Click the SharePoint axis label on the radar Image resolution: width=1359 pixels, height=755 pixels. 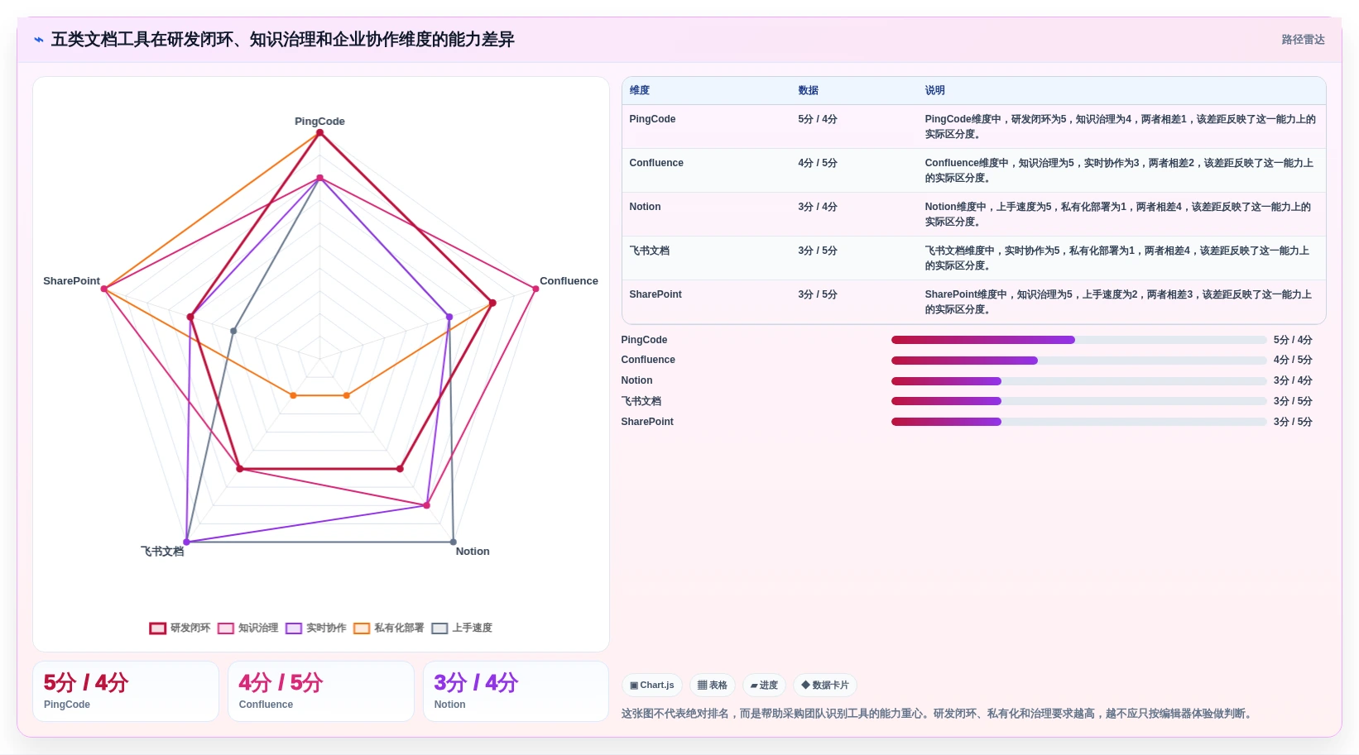(71, 281)
